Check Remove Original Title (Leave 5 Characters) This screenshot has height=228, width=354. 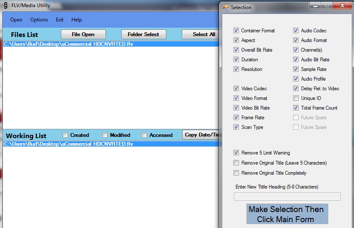236,163
